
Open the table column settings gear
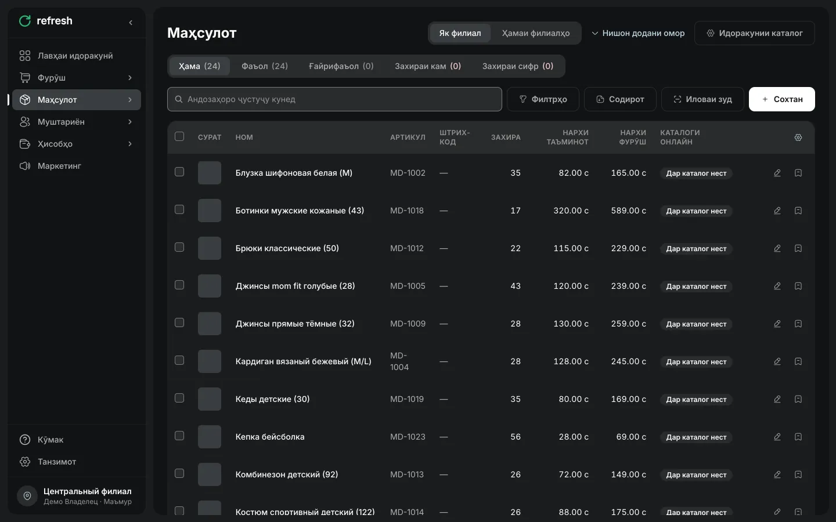pyautogui.click(x=798, y=137)
